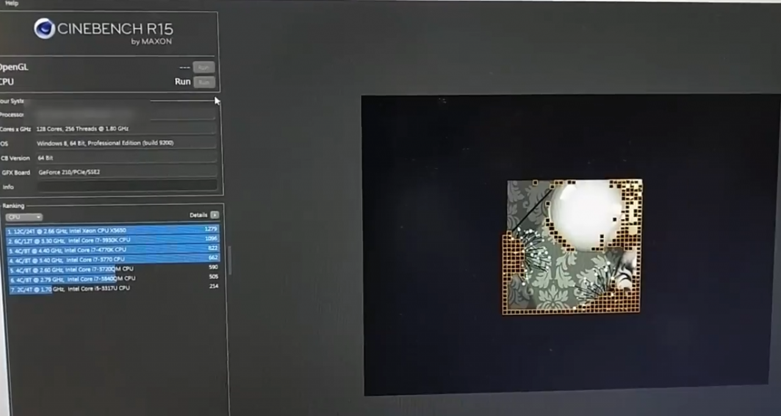Expand ranking Details arrow button

pos(214,215)
